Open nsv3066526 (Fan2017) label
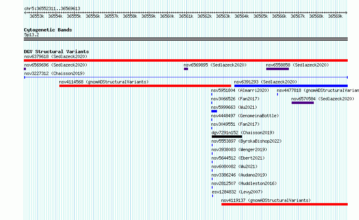The image size is (359, 220). pyautogui.click(x=235, y=99)
